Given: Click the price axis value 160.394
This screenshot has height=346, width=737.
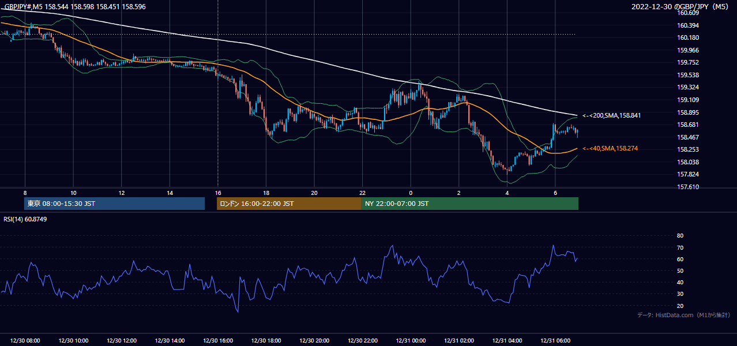Looking at the screenshot, I should click(x=688, y=25).
